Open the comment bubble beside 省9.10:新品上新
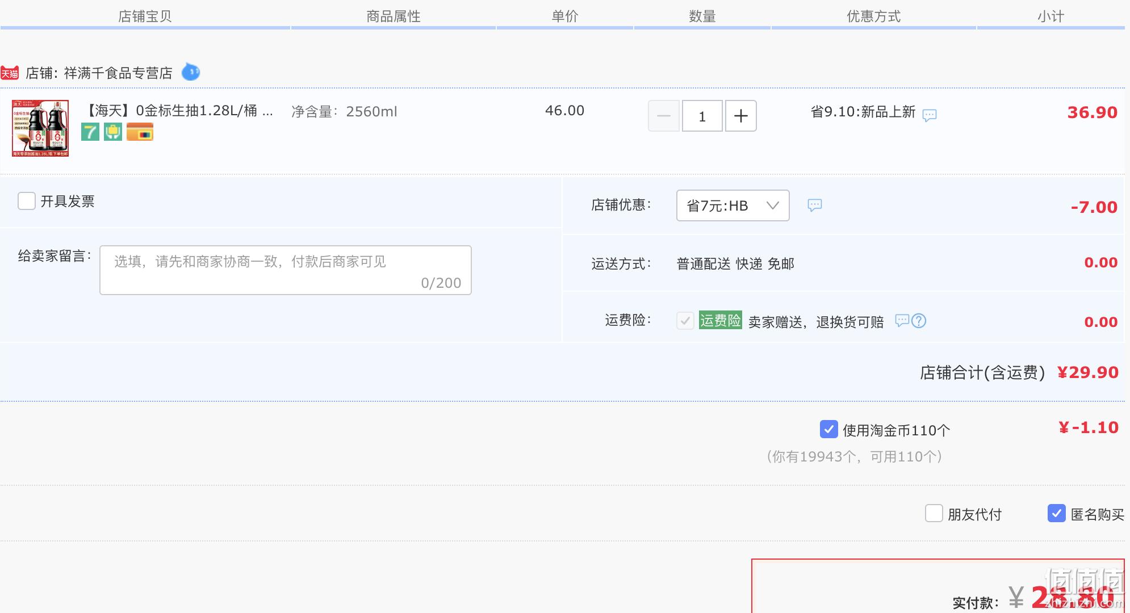The image size is (1130, 613). tap(930, 115)
